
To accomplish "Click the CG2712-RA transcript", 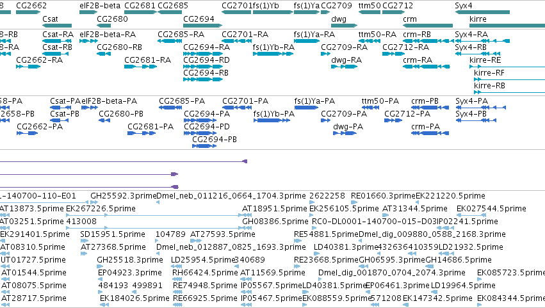I will click(393, 54).
